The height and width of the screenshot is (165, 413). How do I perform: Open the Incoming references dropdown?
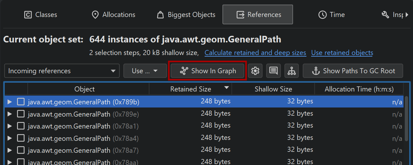[x=62, y=71]
